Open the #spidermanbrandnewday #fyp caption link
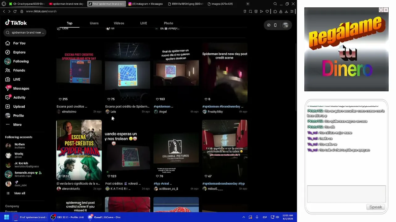The image size is (396, 222). [x=224, y=183]
